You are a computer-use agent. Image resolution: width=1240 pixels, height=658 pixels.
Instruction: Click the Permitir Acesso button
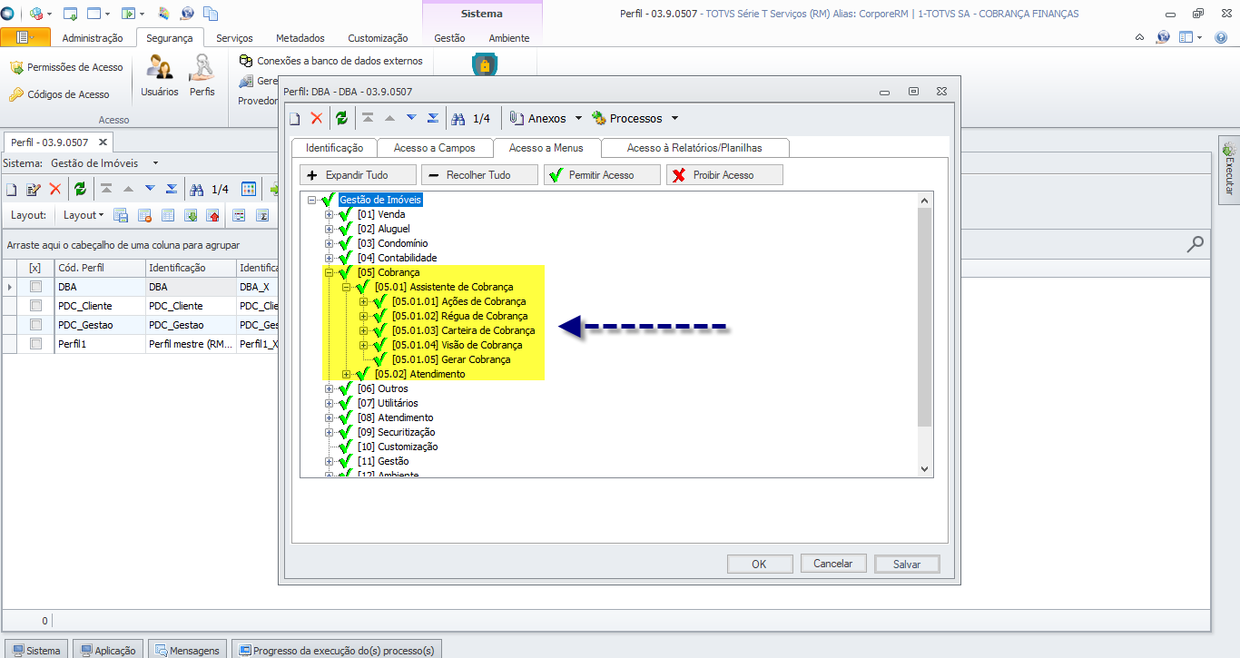tap(602, 175)
